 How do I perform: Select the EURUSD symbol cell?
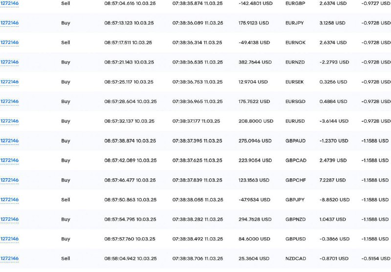point(295,121)
